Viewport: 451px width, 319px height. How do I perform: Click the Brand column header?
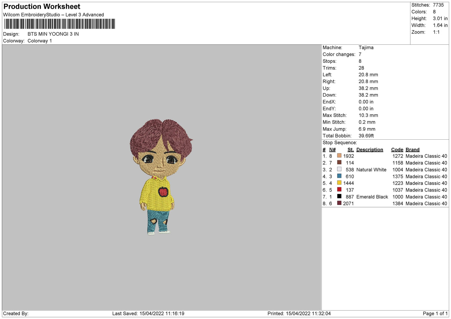tap(412, 150)
